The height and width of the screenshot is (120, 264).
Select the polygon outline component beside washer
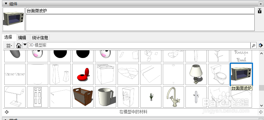coord(128,74)
